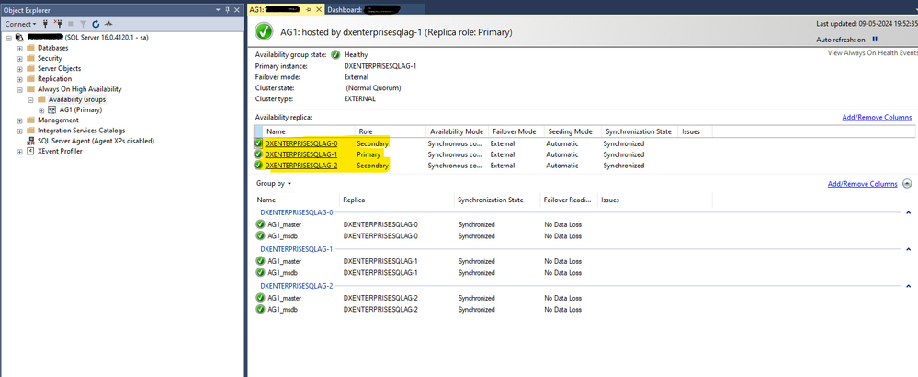Click the AG1 availability group icon
This screenshot has width=918, height=377.
52,110
